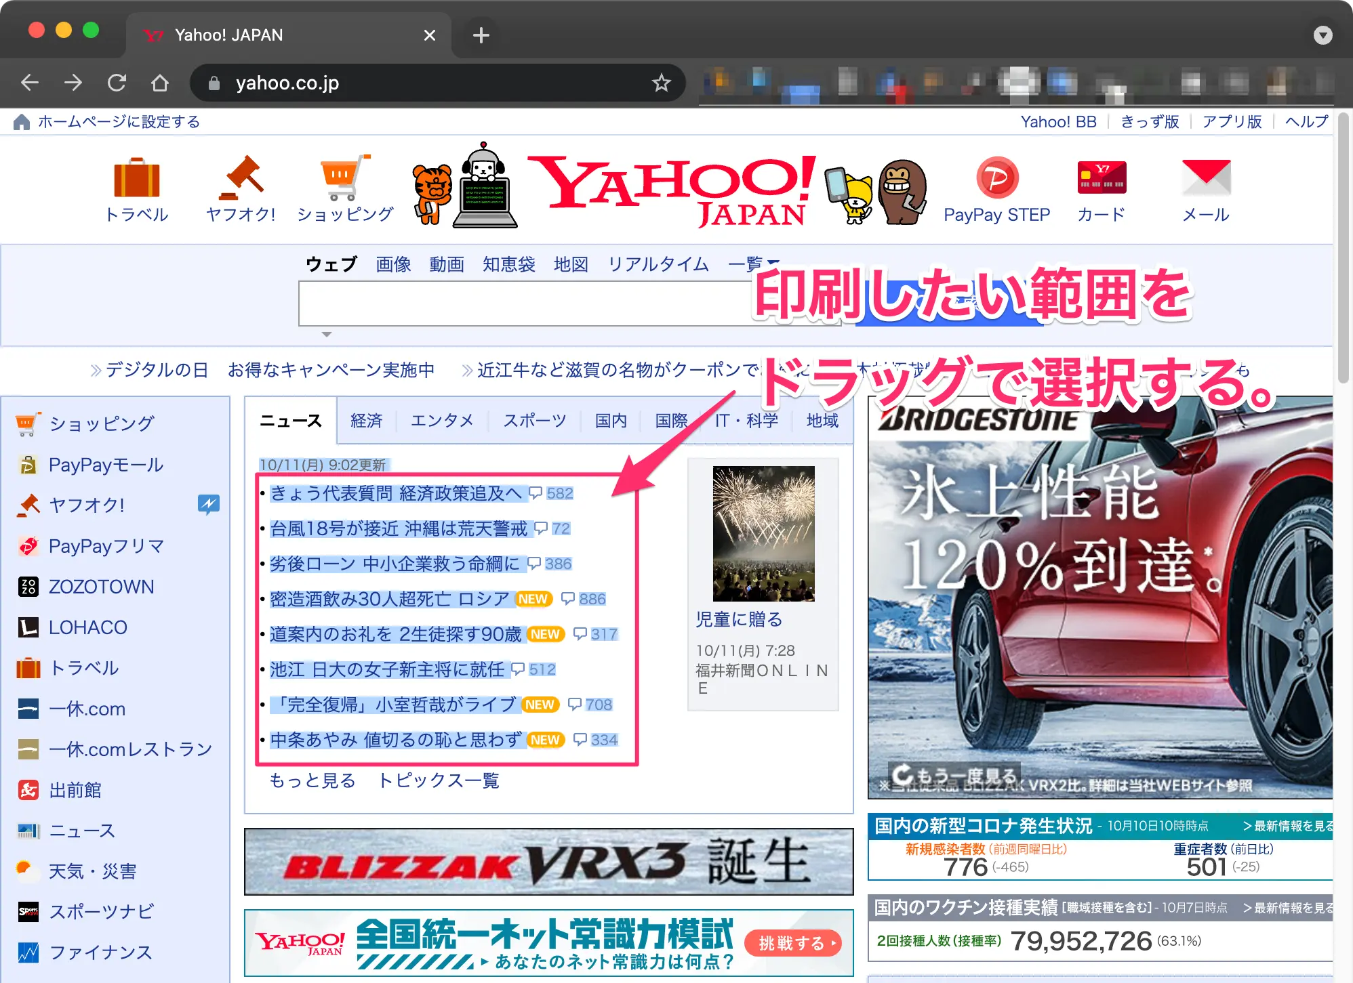Open headline 池江 日大の女子新主将に就任

pos(387,669)
